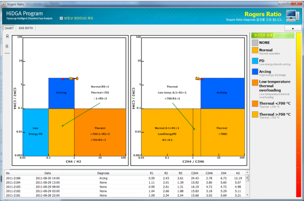Toggle the exclude abnormal data checkbox

(x=61, y=18)
